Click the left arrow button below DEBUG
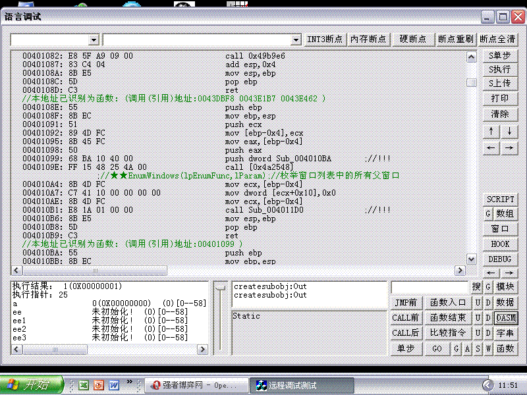This screenshot has width=527, height=395. click(x=491, y=273)
